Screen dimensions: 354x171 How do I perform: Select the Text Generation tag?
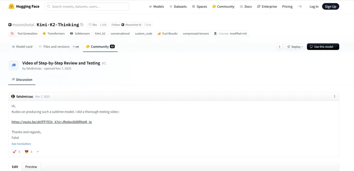24,34
